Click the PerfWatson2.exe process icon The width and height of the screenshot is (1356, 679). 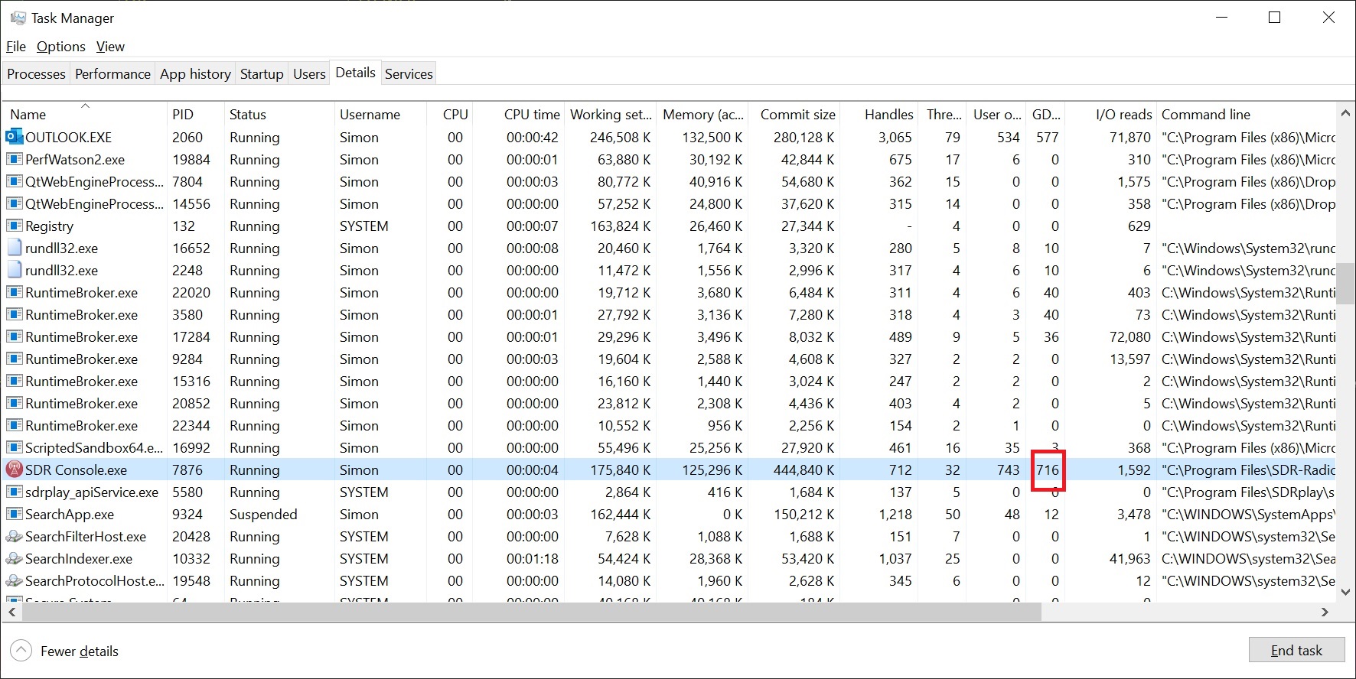point(14,160)
